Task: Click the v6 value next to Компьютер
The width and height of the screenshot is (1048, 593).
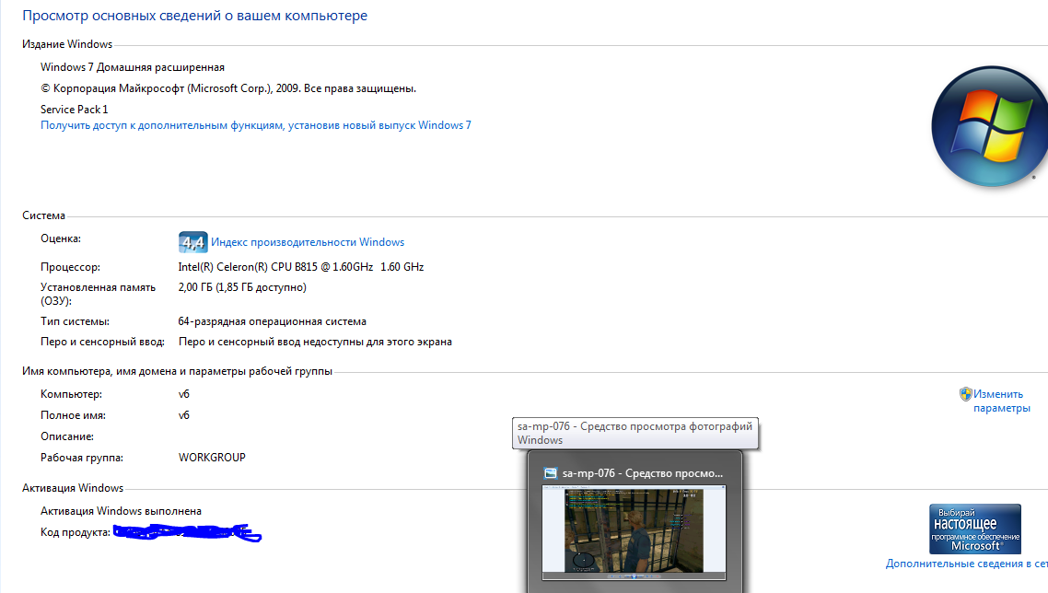Action: click(x=184, y=394)
